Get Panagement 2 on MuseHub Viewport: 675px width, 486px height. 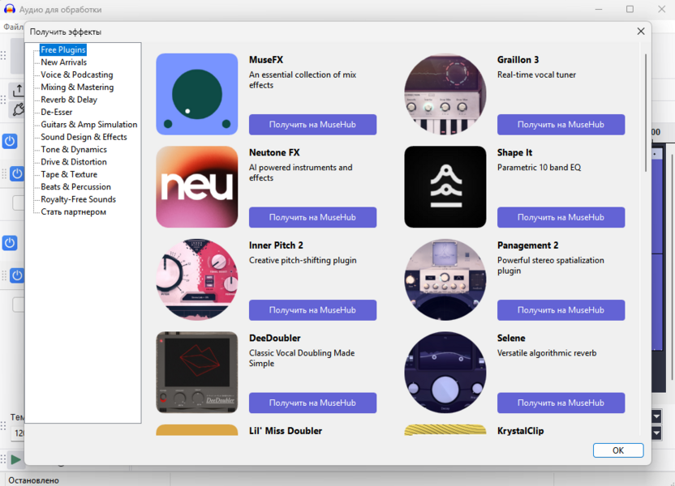coord(561,310)
